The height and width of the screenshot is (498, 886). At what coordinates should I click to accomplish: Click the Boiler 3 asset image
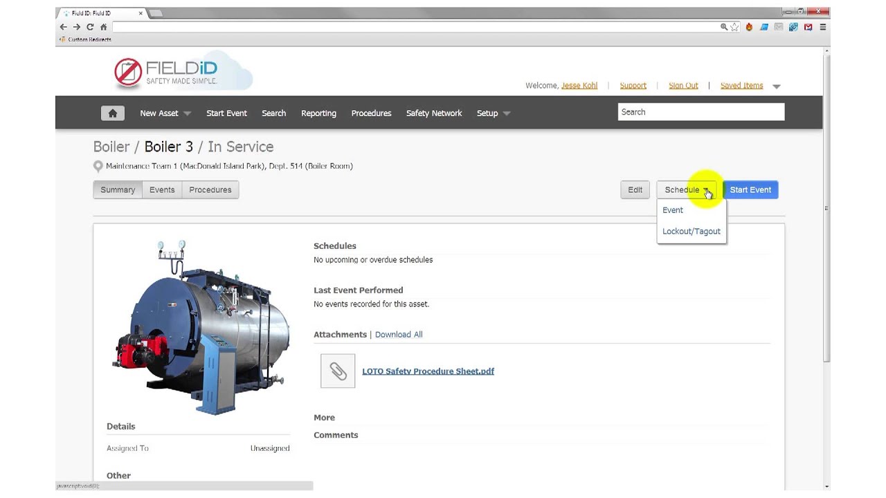coord(201,326)
